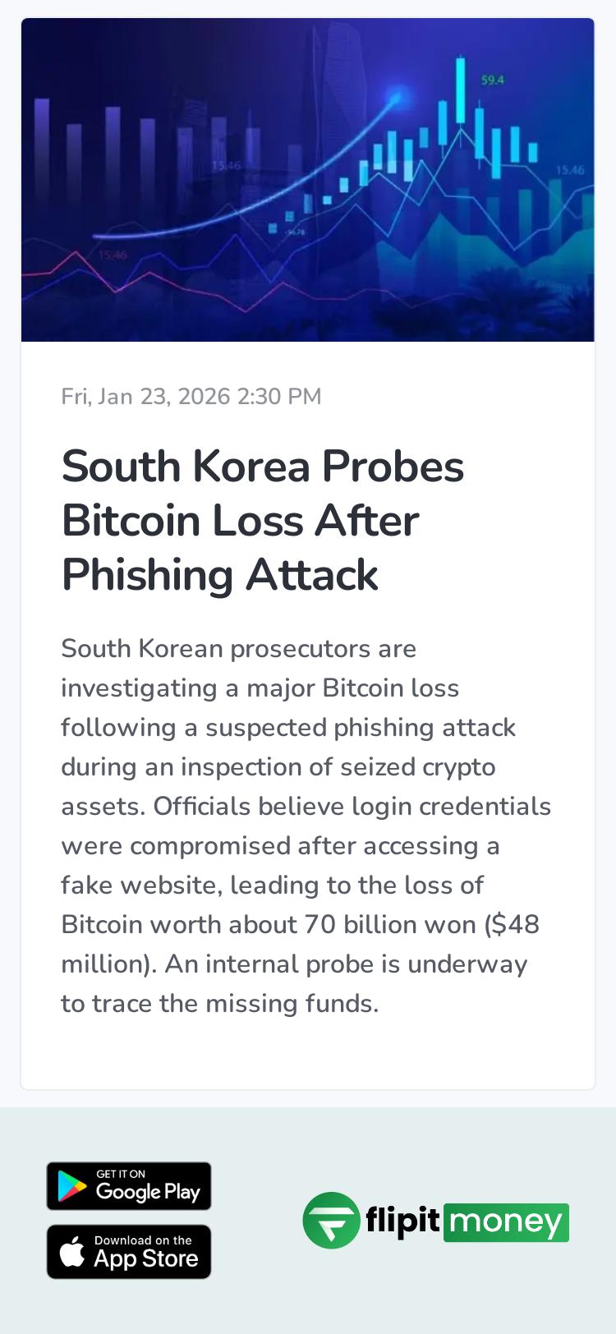Screen dimensions: 616x1334
Task: Open the App Store download badge
Action: click(x=129, y=1252)
